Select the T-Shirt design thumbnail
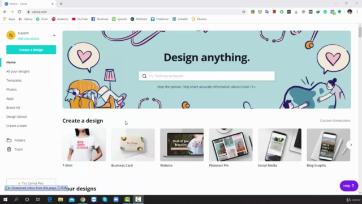 [x=84, y=145]
